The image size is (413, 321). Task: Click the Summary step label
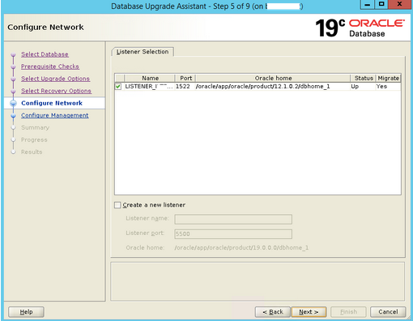(35, 127)
